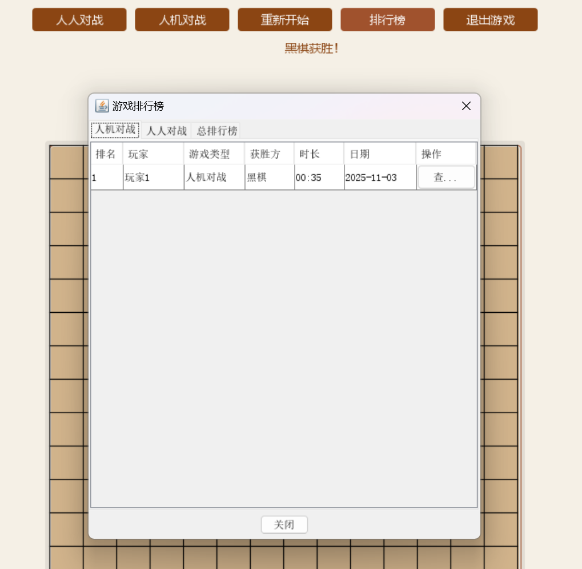
Task: Open the 排行榜 leaderboard button
Action: click(387, 19)
